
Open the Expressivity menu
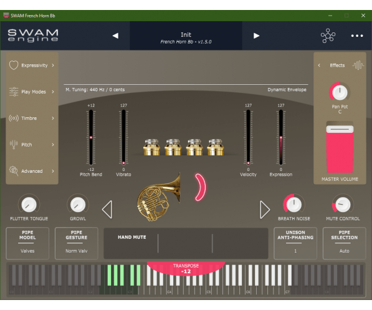click(x=34, y=65)
